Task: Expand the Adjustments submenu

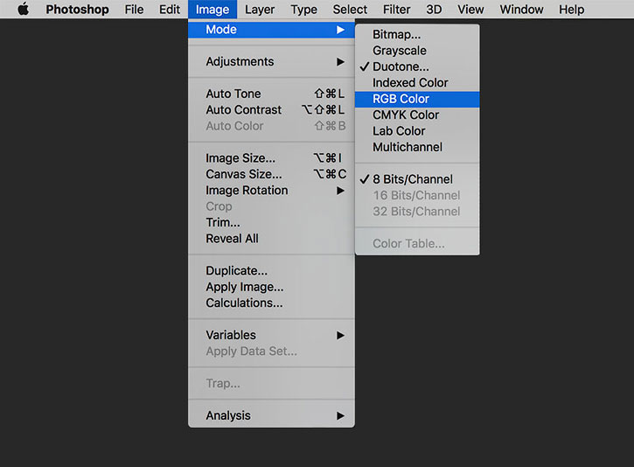Action: [x=271, y=61]
